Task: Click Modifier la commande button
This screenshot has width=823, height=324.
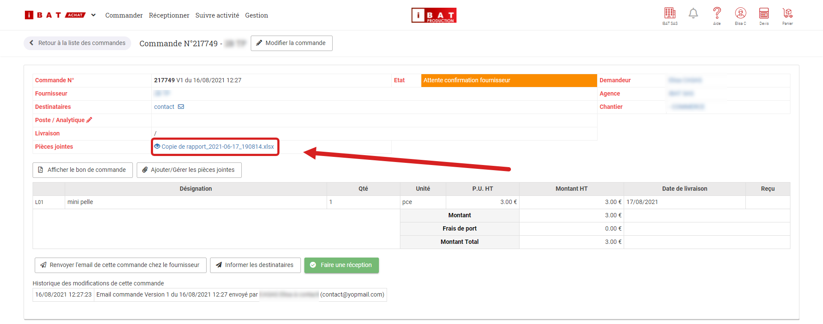Action: point(291,43)
